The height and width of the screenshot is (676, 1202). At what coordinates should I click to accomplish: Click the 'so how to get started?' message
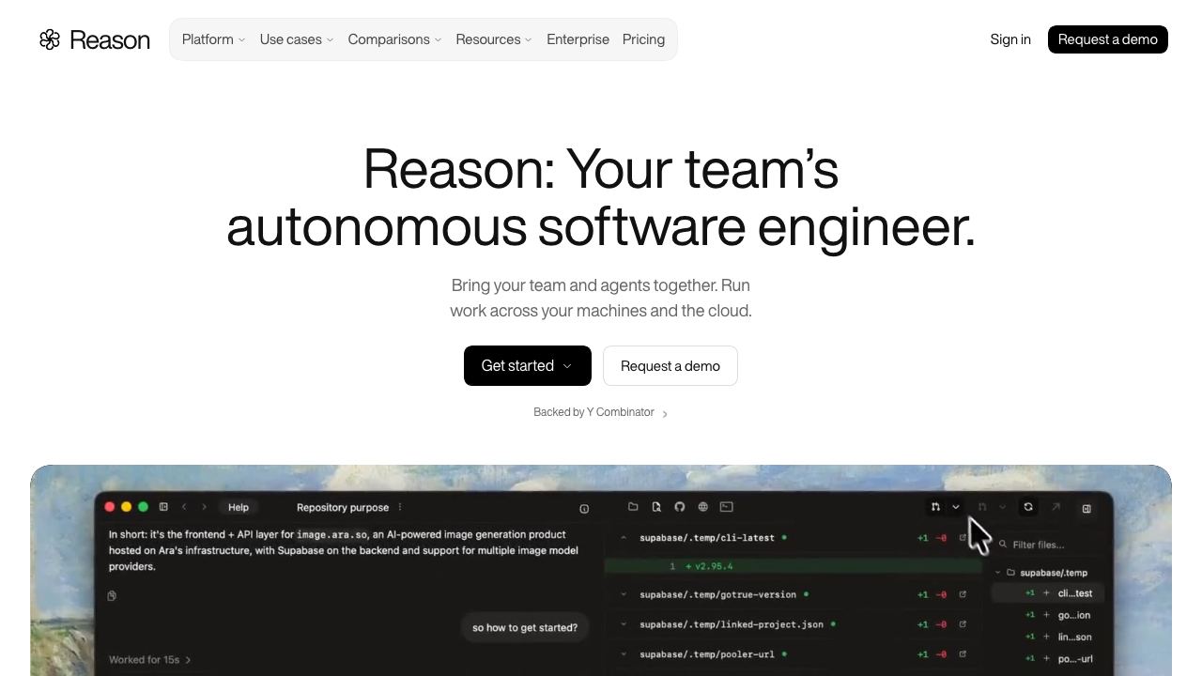click(525, 627)
